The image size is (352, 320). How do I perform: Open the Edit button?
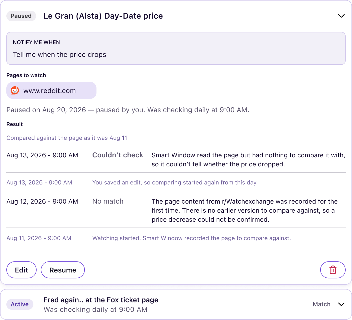(21, 270)
